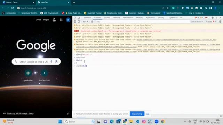
Task: Open the Extensions puzzle-piece icon
Action: [x=201, y=8]
